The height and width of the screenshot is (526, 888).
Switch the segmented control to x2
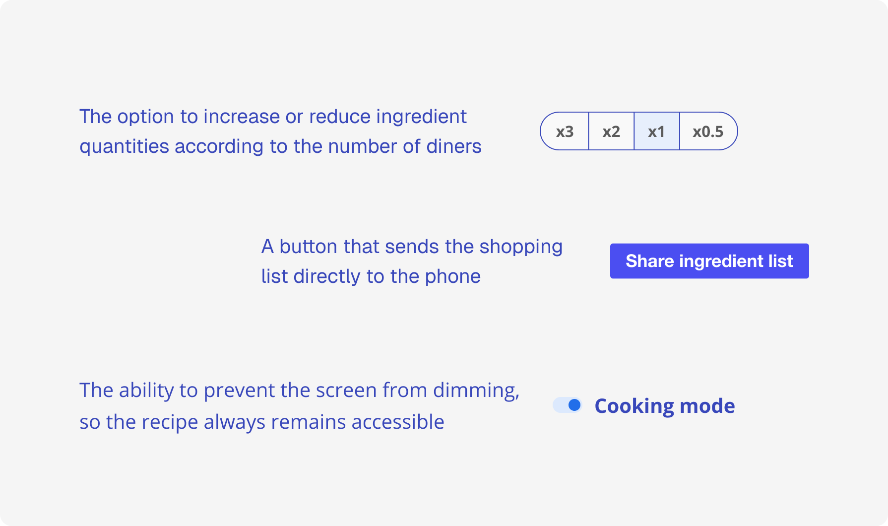611,131
